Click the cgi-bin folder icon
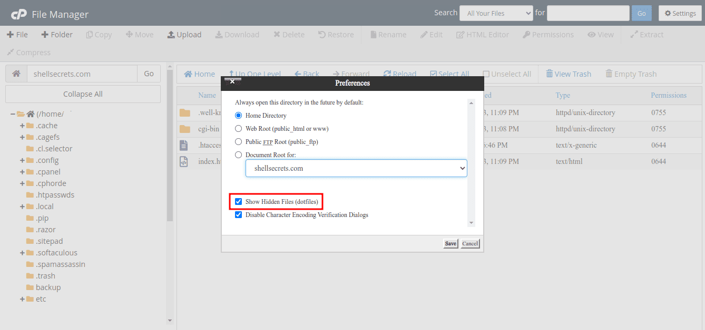 click(x=184, y=129)
